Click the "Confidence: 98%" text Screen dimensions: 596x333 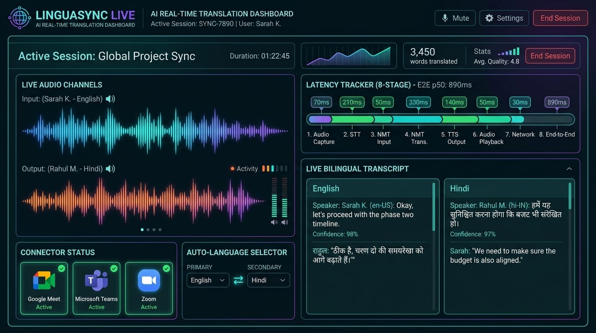click(335, 234)
